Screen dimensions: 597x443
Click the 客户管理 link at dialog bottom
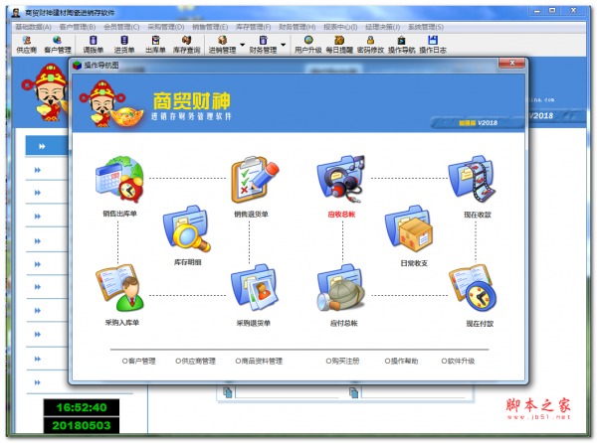point(139,361)
